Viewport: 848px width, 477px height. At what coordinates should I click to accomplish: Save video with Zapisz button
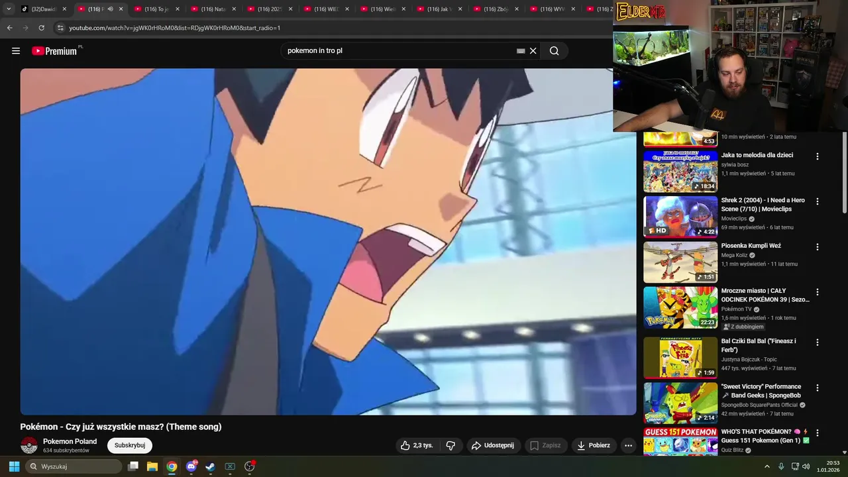[546, 446]
